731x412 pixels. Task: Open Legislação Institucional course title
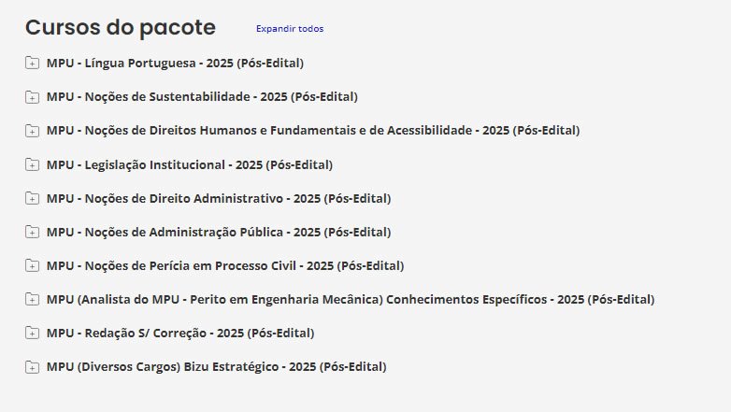point(189,165)
